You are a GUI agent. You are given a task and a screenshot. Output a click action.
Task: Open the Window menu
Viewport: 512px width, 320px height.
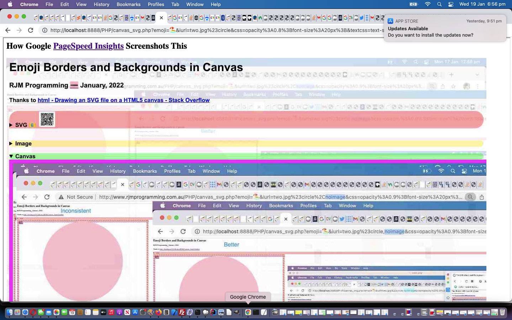pos(195,4)
